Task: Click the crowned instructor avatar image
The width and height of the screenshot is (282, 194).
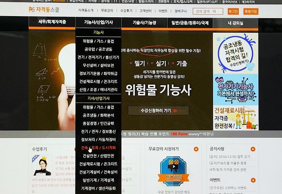Action: pyautogui.click(x=42, y=165)
